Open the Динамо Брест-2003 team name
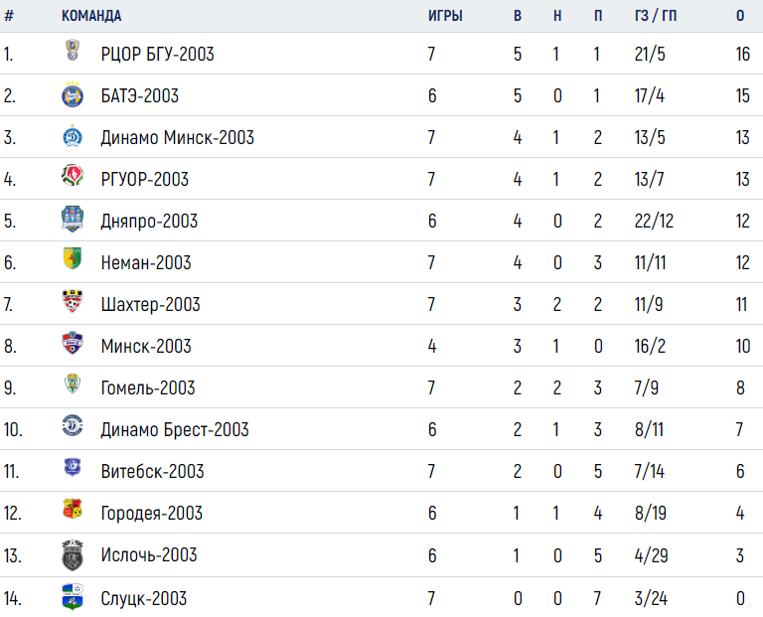This screenshot has height=617, width=763. point(175,429)
